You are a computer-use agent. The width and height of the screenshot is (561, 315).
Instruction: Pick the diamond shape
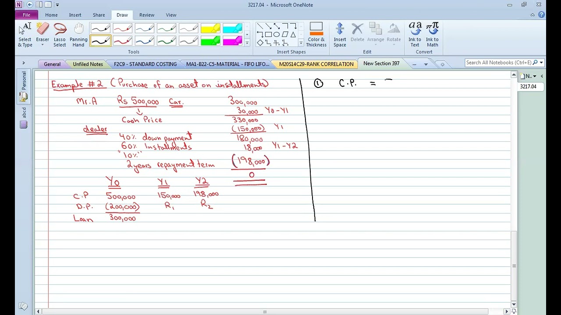click(x=260, y=42)
